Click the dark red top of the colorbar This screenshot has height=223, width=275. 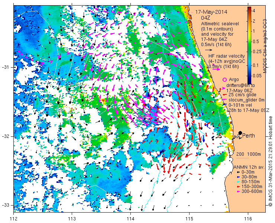coord(249,9)
